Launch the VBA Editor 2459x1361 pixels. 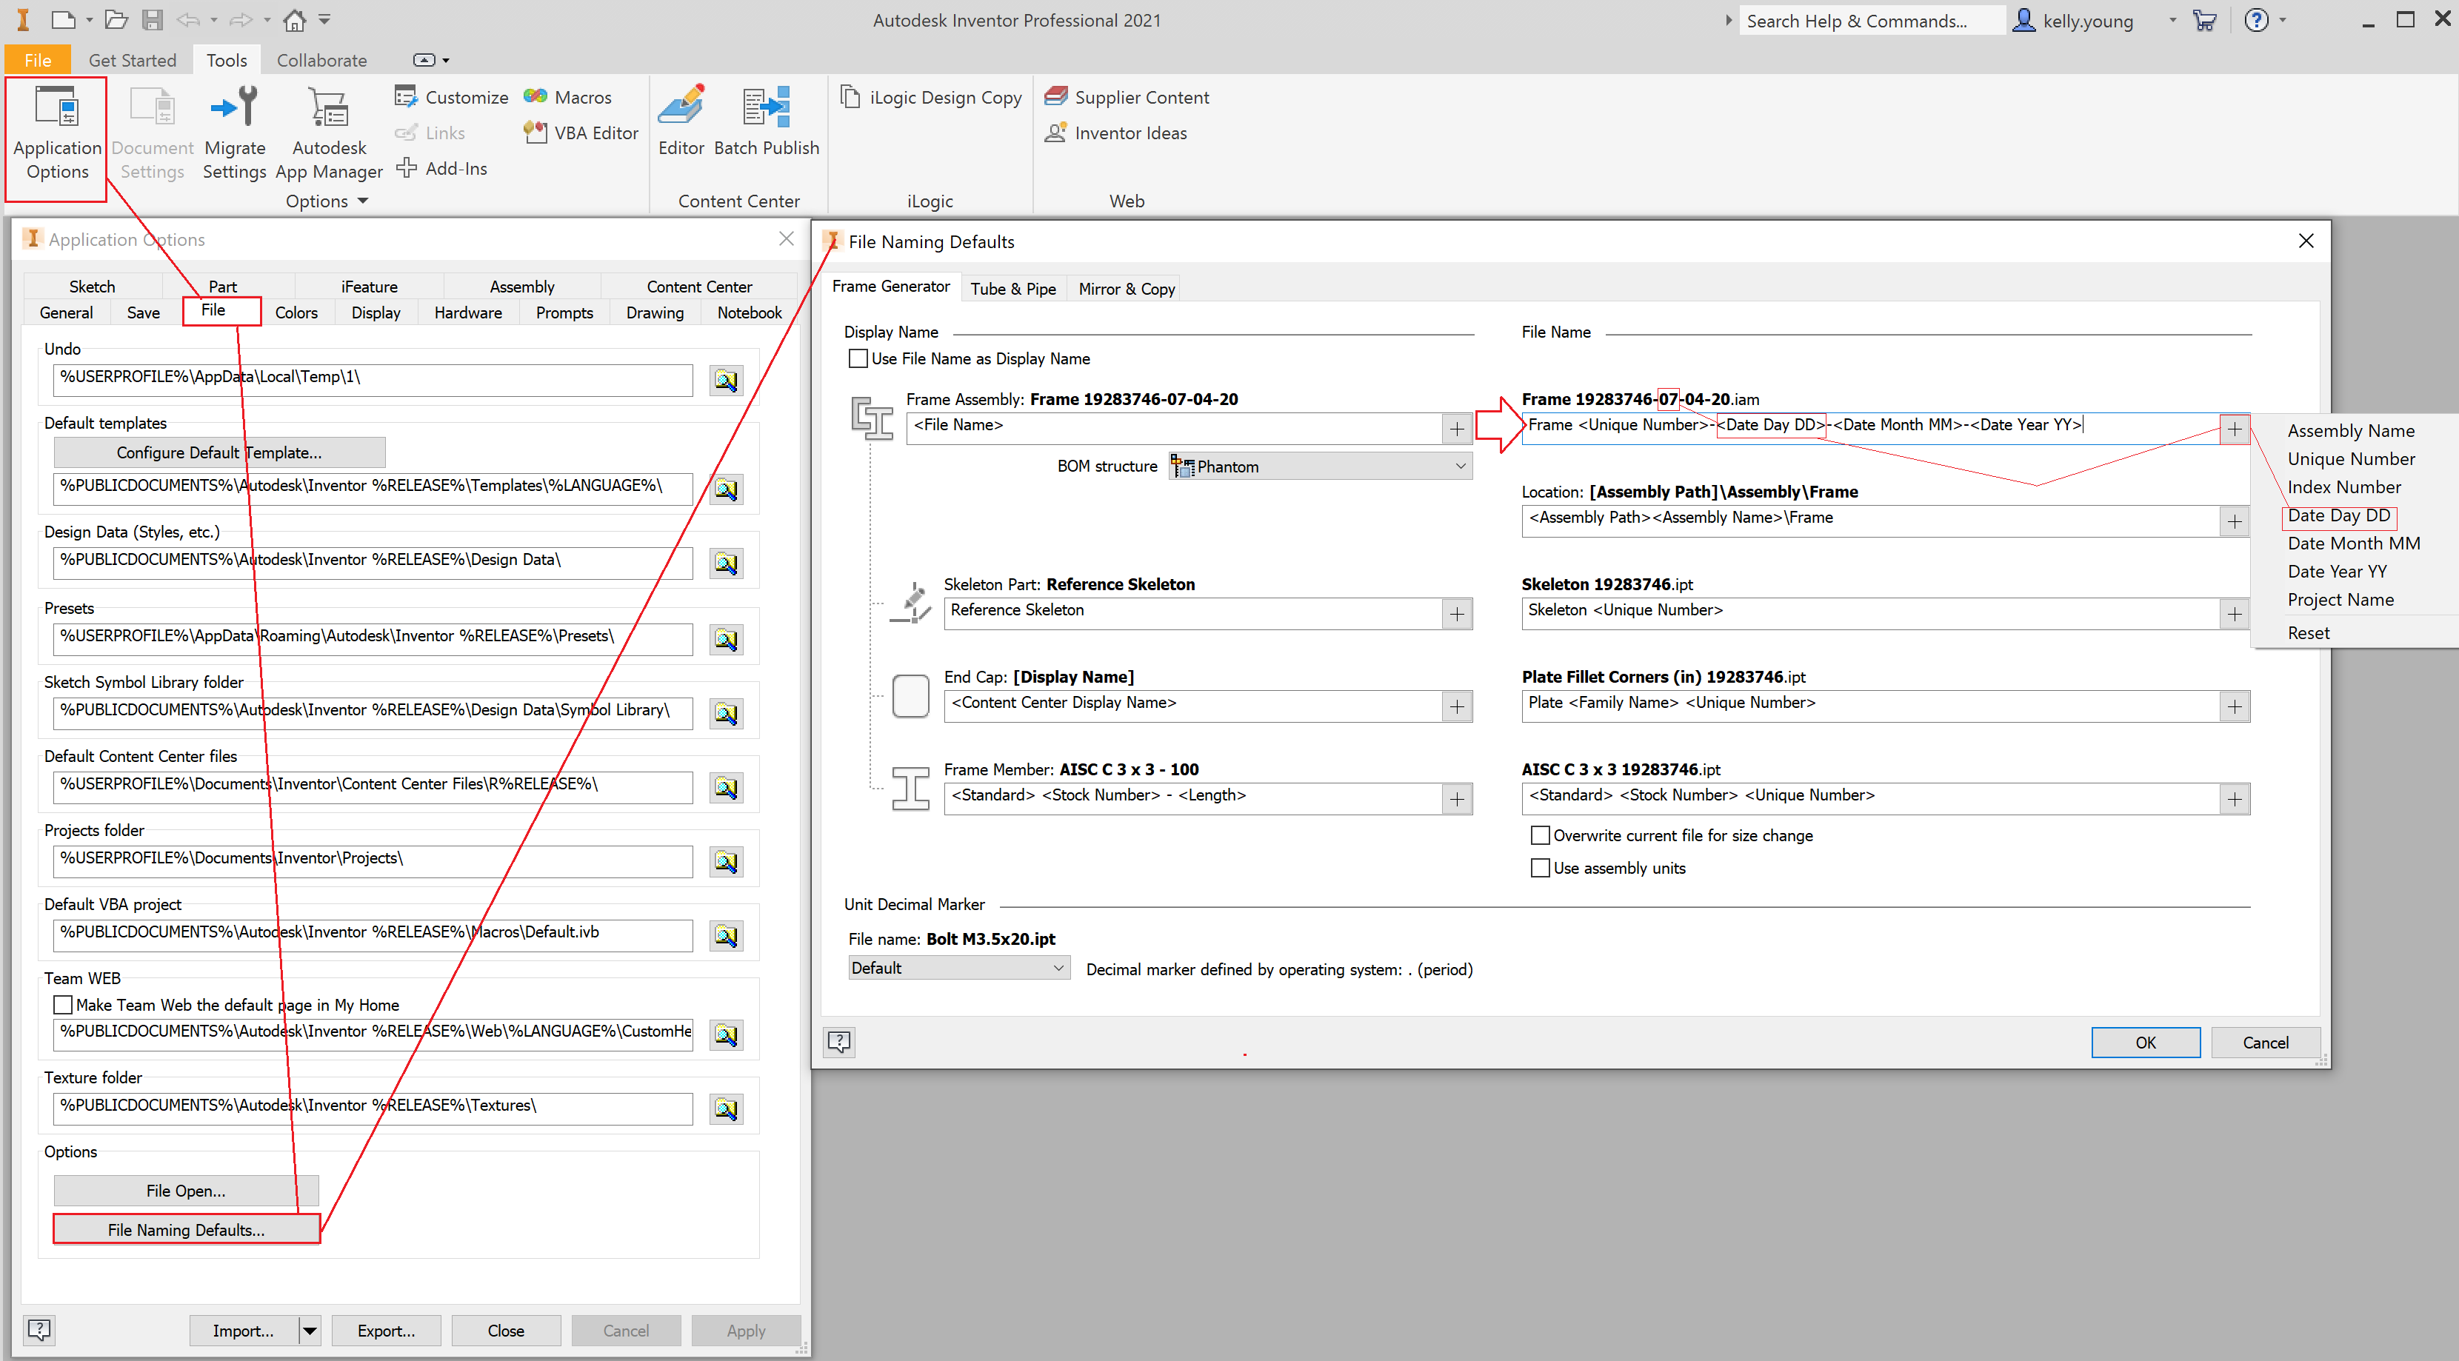coord(581,133)
